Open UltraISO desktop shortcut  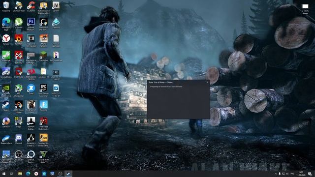pos(6,122)
